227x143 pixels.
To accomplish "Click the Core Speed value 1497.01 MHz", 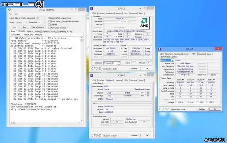I will pyautogui.click(x=111, y=48).
